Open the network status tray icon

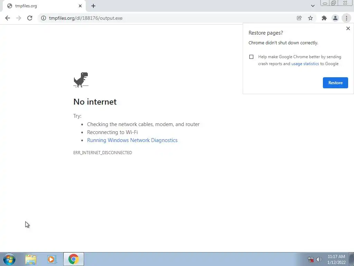pyautogui.click(x=311, y=259)
